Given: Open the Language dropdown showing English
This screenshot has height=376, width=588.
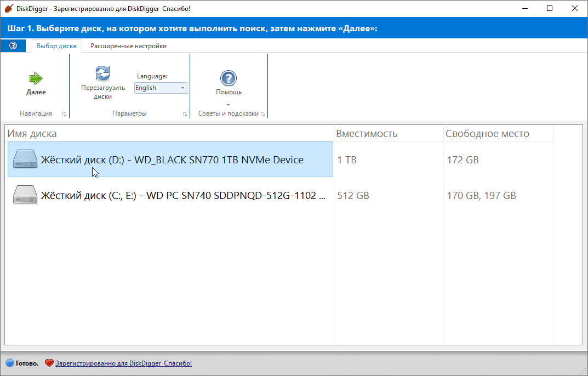Looking at the screenshot, I should (x=161, y=88).
